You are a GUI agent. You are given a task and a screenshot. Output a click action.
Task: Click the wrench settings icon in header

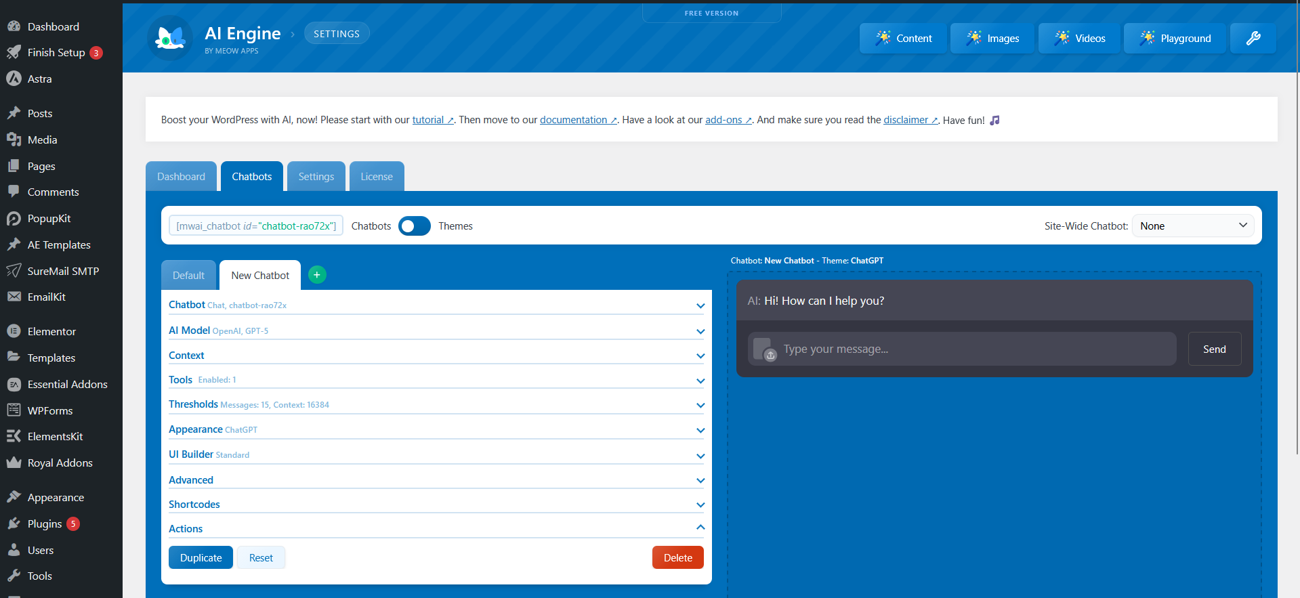pyautogui.click(x=1253, y=38)
